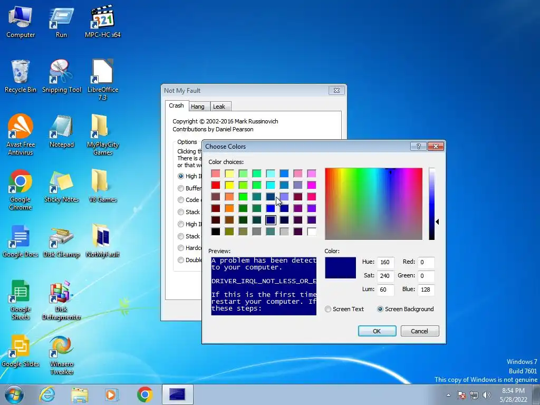Image resolution: width=540 pixels, height=405 pixels.
Task: Click the selected Color sample box
Action: [340, 267]
